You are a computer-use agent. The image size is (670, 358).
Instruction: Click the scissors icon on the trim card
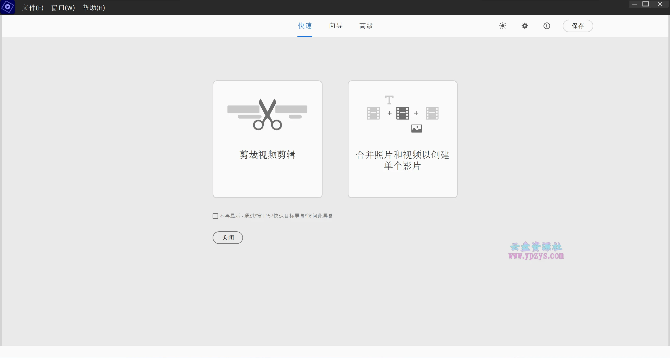[x=267, y=115]
